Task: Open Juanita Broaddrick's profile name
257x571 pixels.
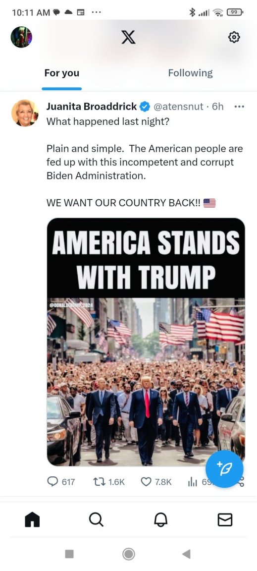Action: click(x=92, y=107)
